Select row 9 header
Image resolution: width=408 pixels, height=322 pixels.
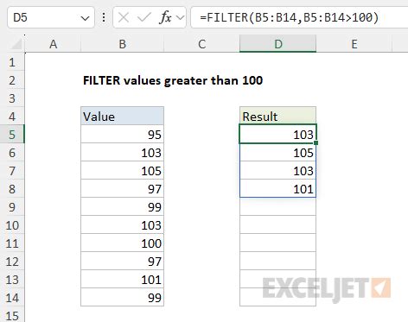12,207
